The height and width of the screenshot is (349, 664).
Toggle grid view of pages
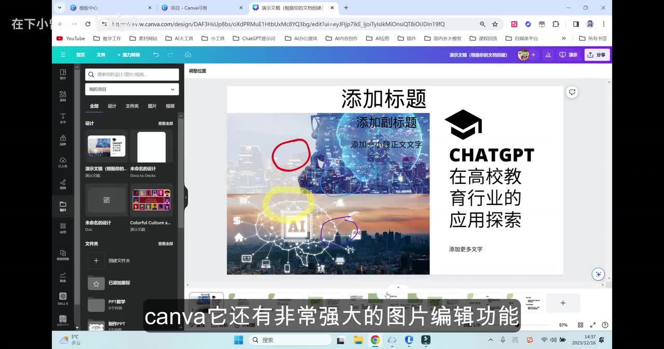click(580, 325)
